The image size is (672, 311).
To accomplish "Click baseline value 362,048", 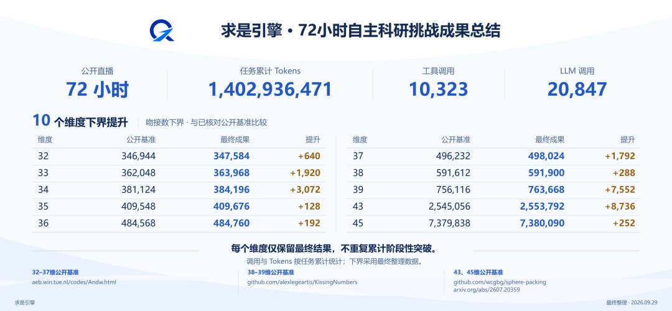I will pyautogui.click(x=138, y=173).
